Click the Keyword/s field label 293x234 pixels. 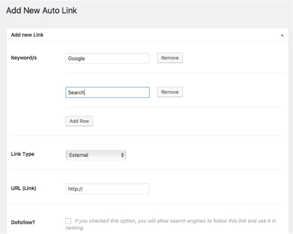(x=24, y=58)
